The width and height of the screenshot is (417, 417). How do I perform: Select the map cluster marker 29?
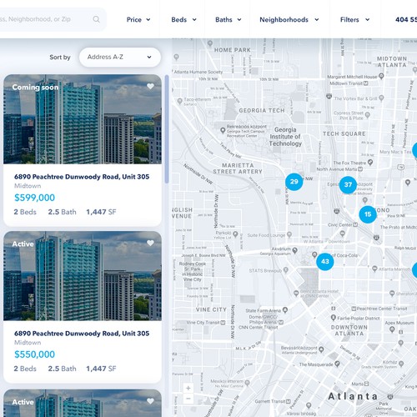[x=294, y=182]
